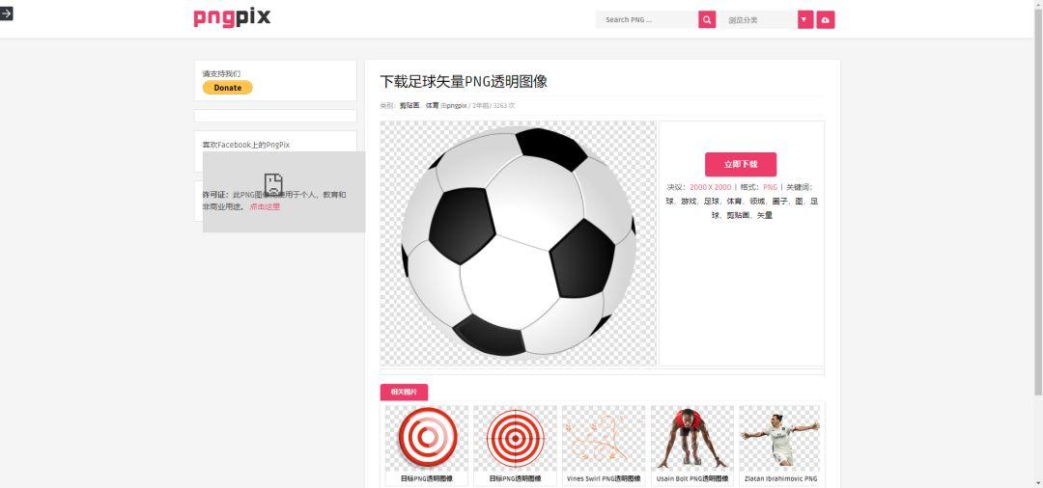This screenshot has width=1043, height=488.
Task: Click the yellow Donate button
Action: point(228,88)
